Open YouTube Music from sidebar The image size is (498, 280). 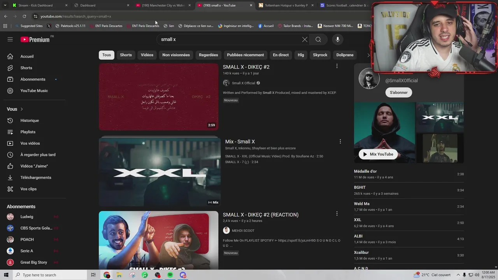coord(33,91)
